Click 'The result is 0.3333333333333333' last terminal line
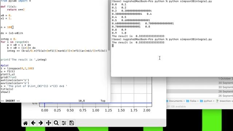 (x=138, y=43)
